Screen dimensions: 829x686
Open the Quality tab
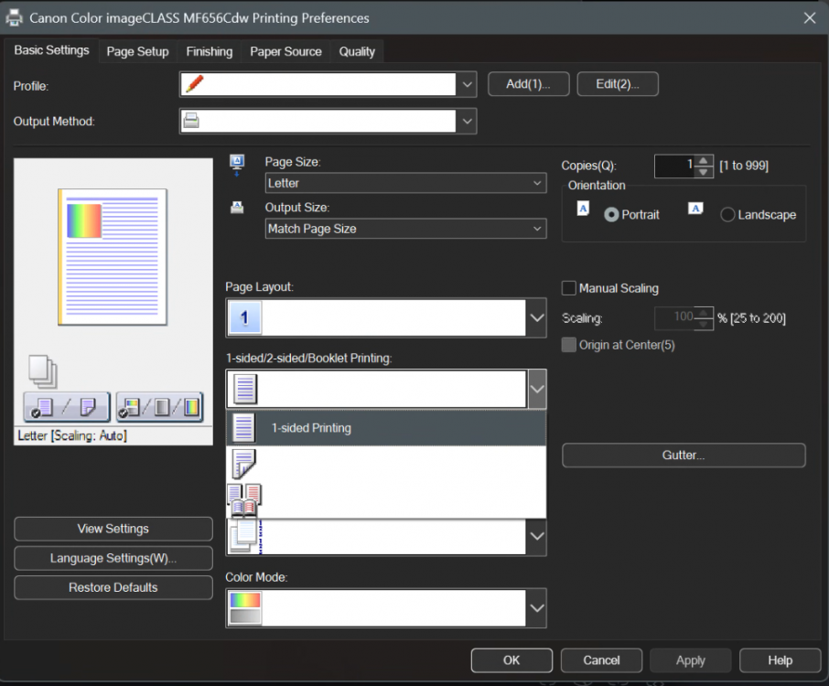(x=357, y=51)
